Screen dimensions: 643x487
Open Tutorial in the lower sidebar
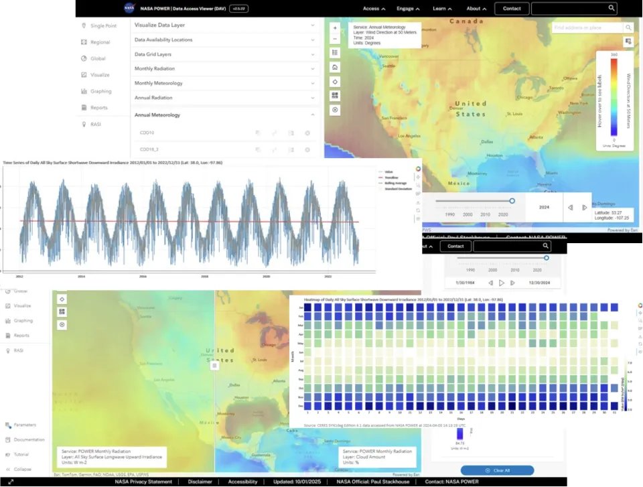point(17,455)
